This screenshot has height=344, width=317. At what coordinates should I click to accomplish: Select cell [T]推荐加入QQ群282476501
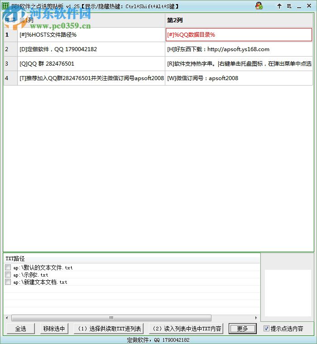pyautogui.click(x=91, y=78)
